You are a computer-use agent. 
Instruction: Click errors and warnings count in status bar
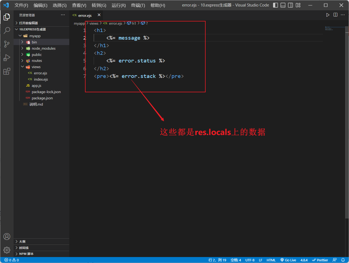coord(12,260)
